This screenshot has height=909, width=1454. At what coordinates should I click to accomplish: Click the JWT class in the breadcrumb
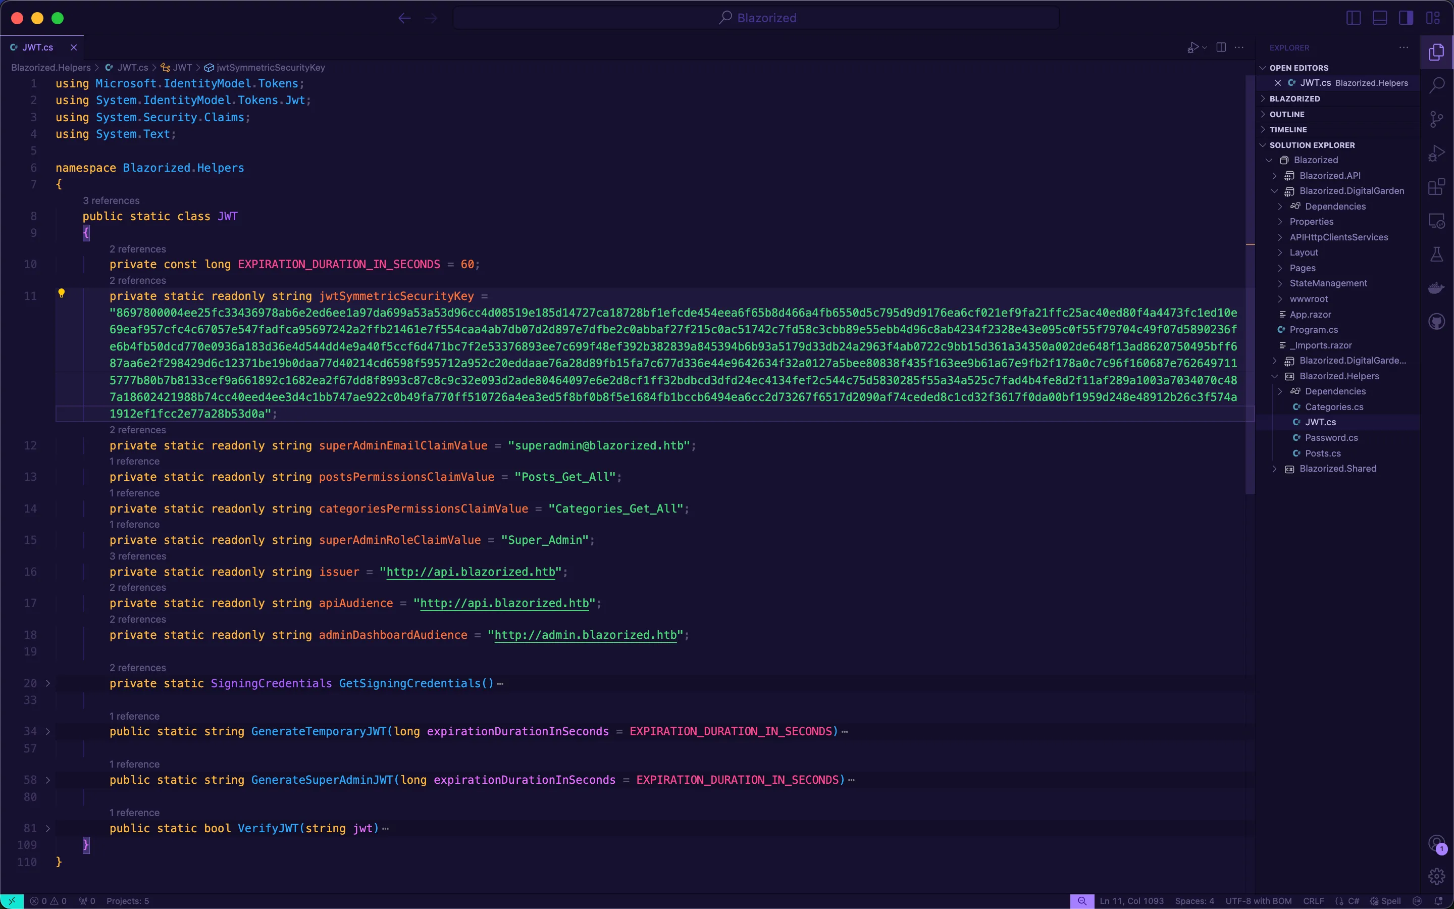tap(183, 67)
